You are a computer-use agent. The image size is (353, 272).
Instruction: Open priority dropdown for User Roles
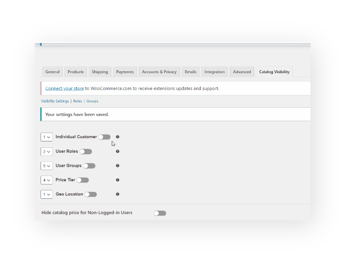(x=46, y=151)
